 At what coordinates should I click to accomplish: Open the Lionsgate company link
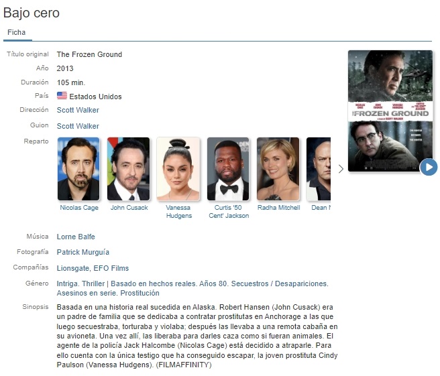point(73,268)
